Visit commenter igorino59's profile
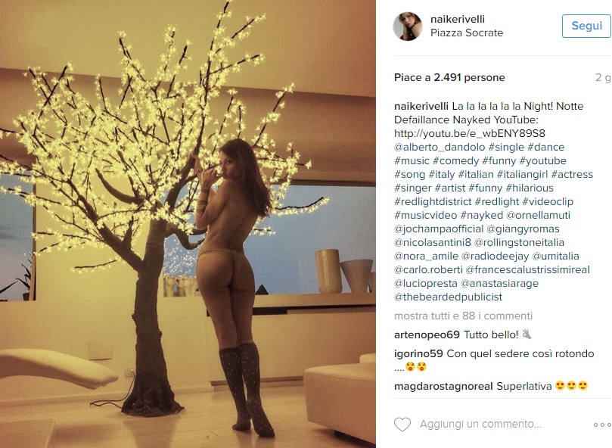This screenshot has width=612, height=448. coord(418,354)
